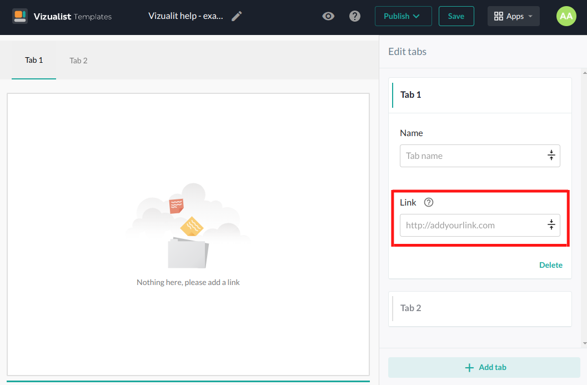The width and height of the screenshot is (587, 385).
Task: Expand the Publish dropdown
Action: click(x=403, y=16)
